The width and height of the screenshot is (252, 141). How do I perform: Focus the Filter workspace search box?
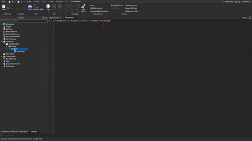24,21
